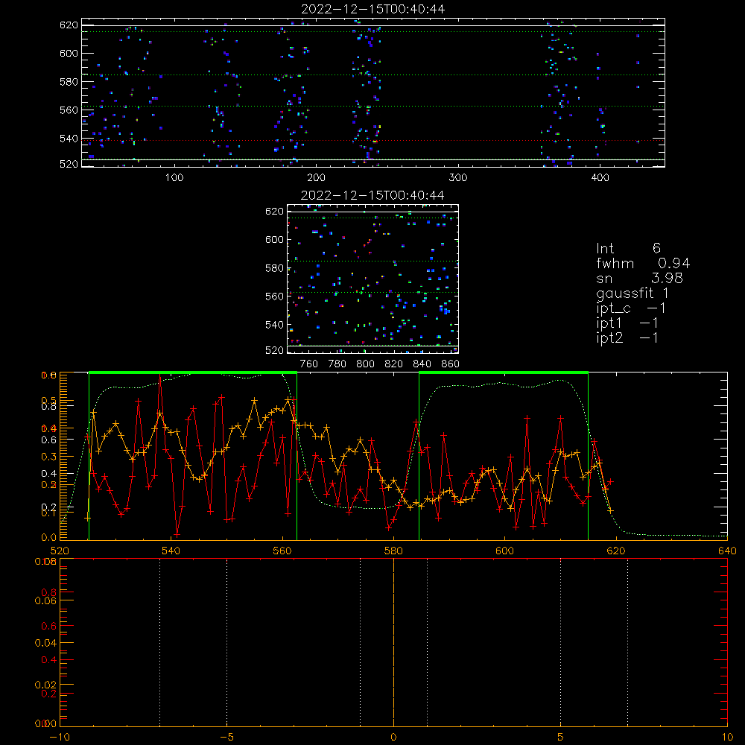745x745 pixels.
Task: Click the 'ipt_c -1' label
Action: pyautogui.click(x=631, y=308)
